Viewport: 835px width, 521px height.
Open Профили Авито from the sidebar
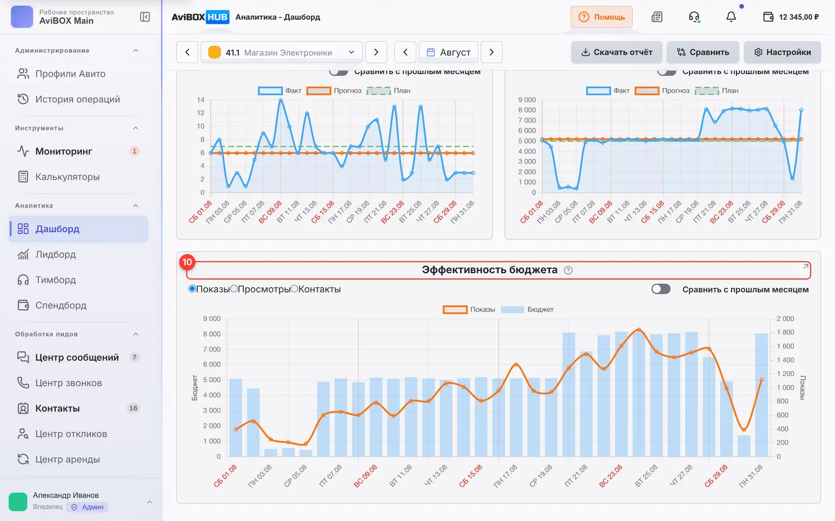78,74
